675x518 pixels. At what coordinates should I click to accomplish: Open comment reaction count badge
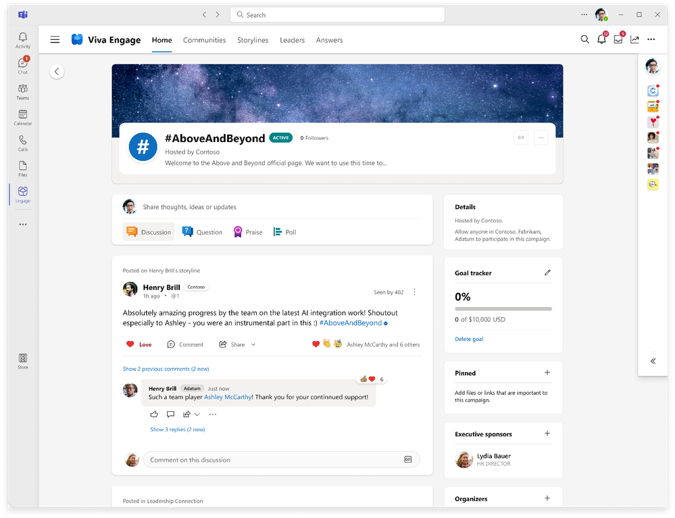point(372,379)
